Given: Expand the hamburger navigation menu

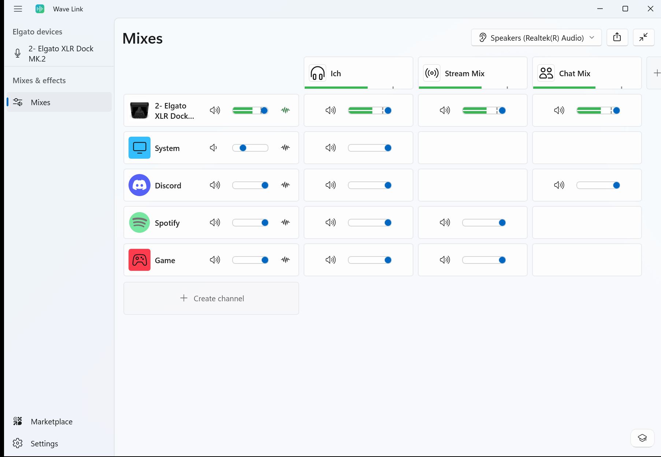Looking at the screenshot, I should [x=18, y=9].
